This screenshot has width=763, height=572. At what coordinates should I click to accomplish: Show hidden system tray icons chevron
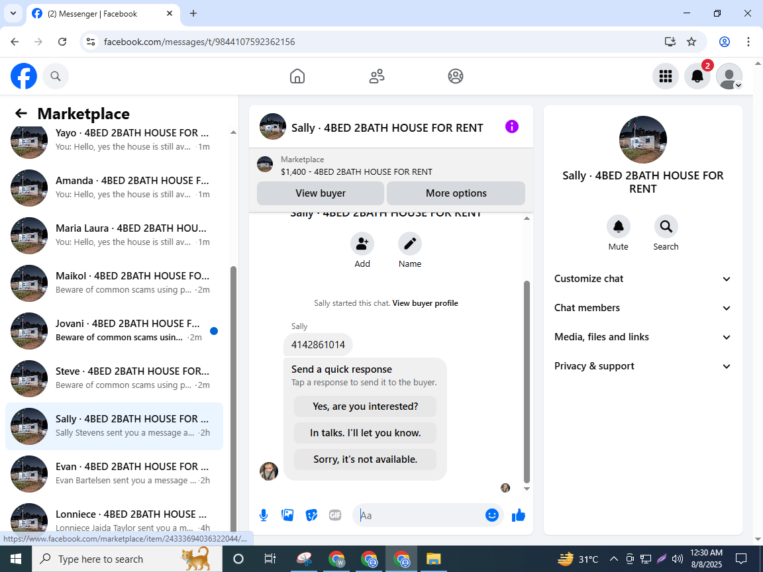[x=613, y=559]
